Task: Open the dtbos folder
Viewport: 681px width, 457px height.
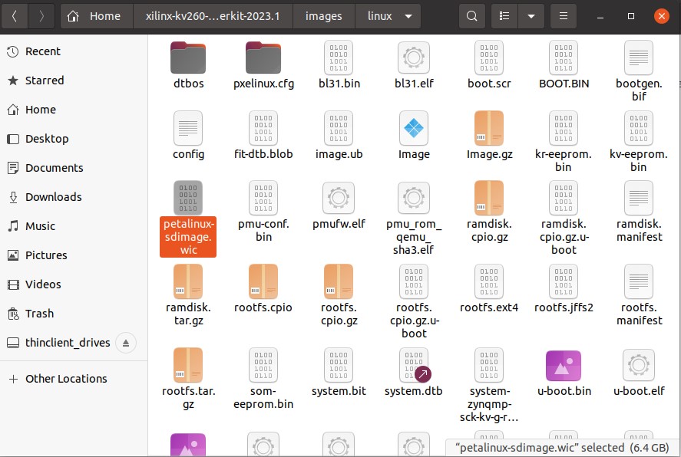Action: coord(187,57)
